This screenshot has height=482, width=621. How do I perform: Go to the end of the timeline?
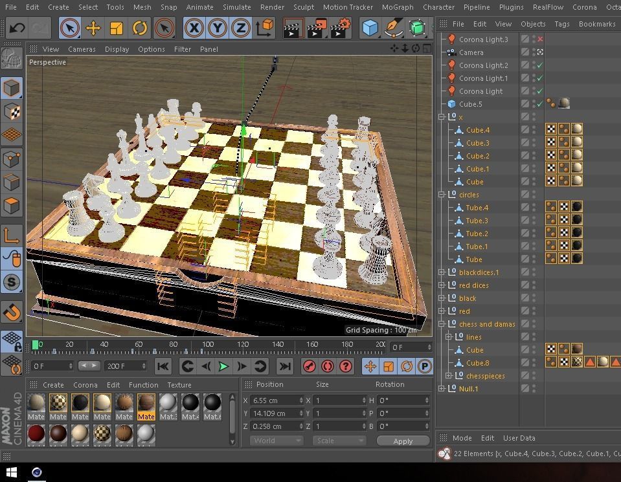pyautogui.click(x=285, y=366)
